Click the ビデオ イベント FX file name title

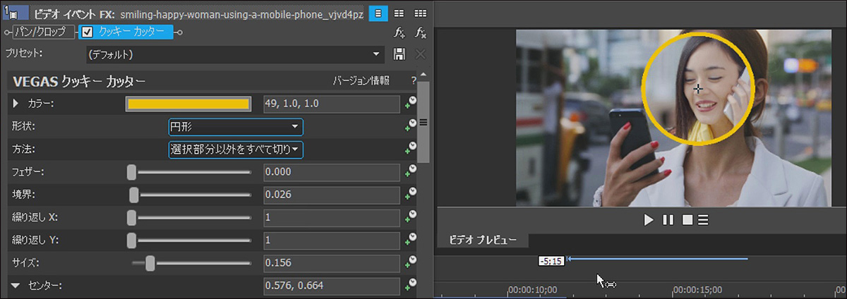(198, 13)
